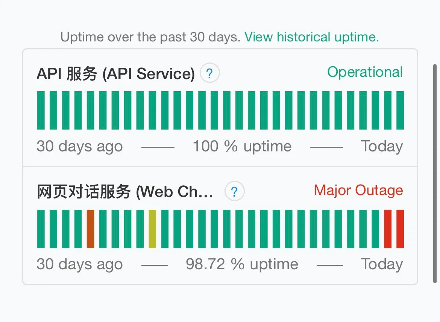Click "Today" label under Web Chat timeline
This screenshot has height=322, width=440.
pos(382,264)
